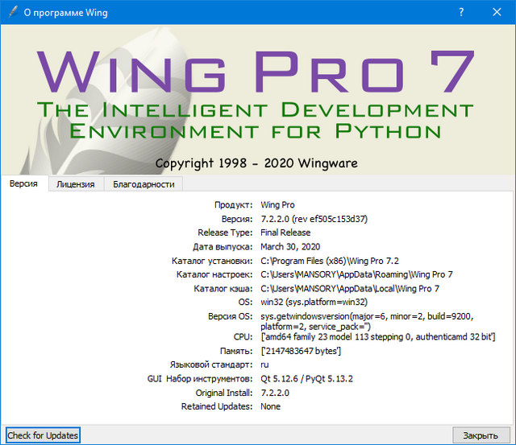
Task: Click the Закрыть button
Action: [x=481, y=435]
